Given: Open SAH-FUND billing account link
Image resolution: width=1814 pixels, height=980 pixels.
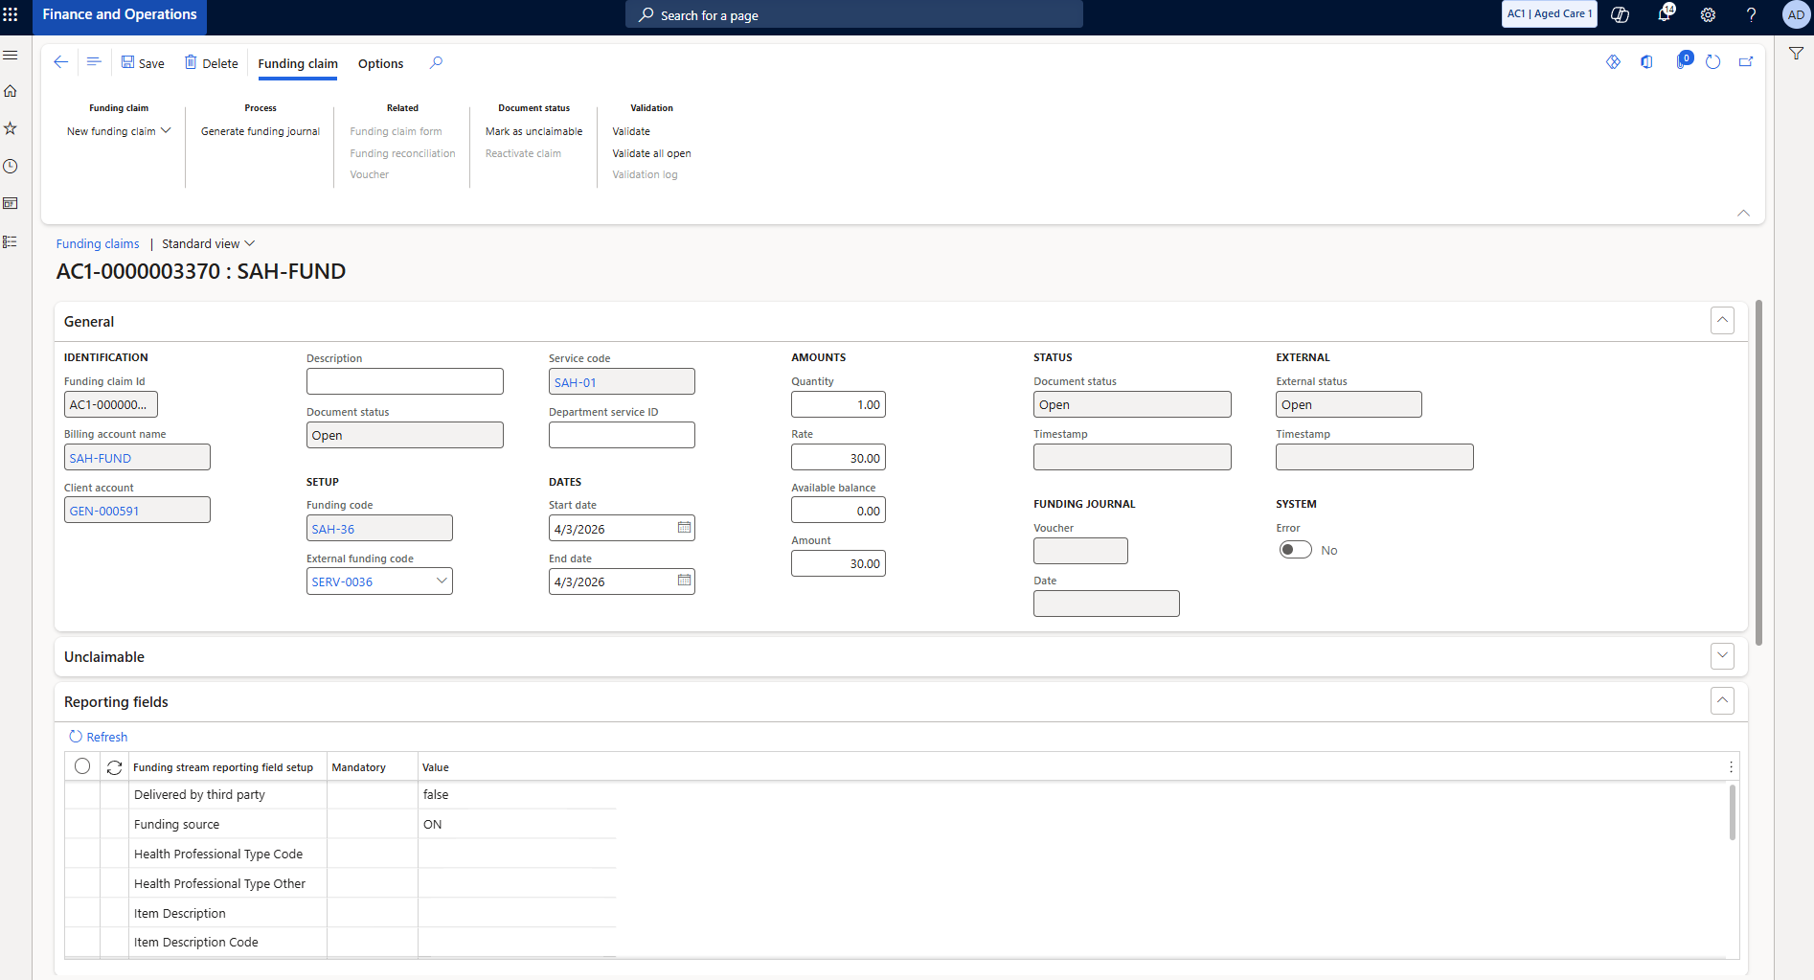Looking at the screenshot, I should coord(101,458).
